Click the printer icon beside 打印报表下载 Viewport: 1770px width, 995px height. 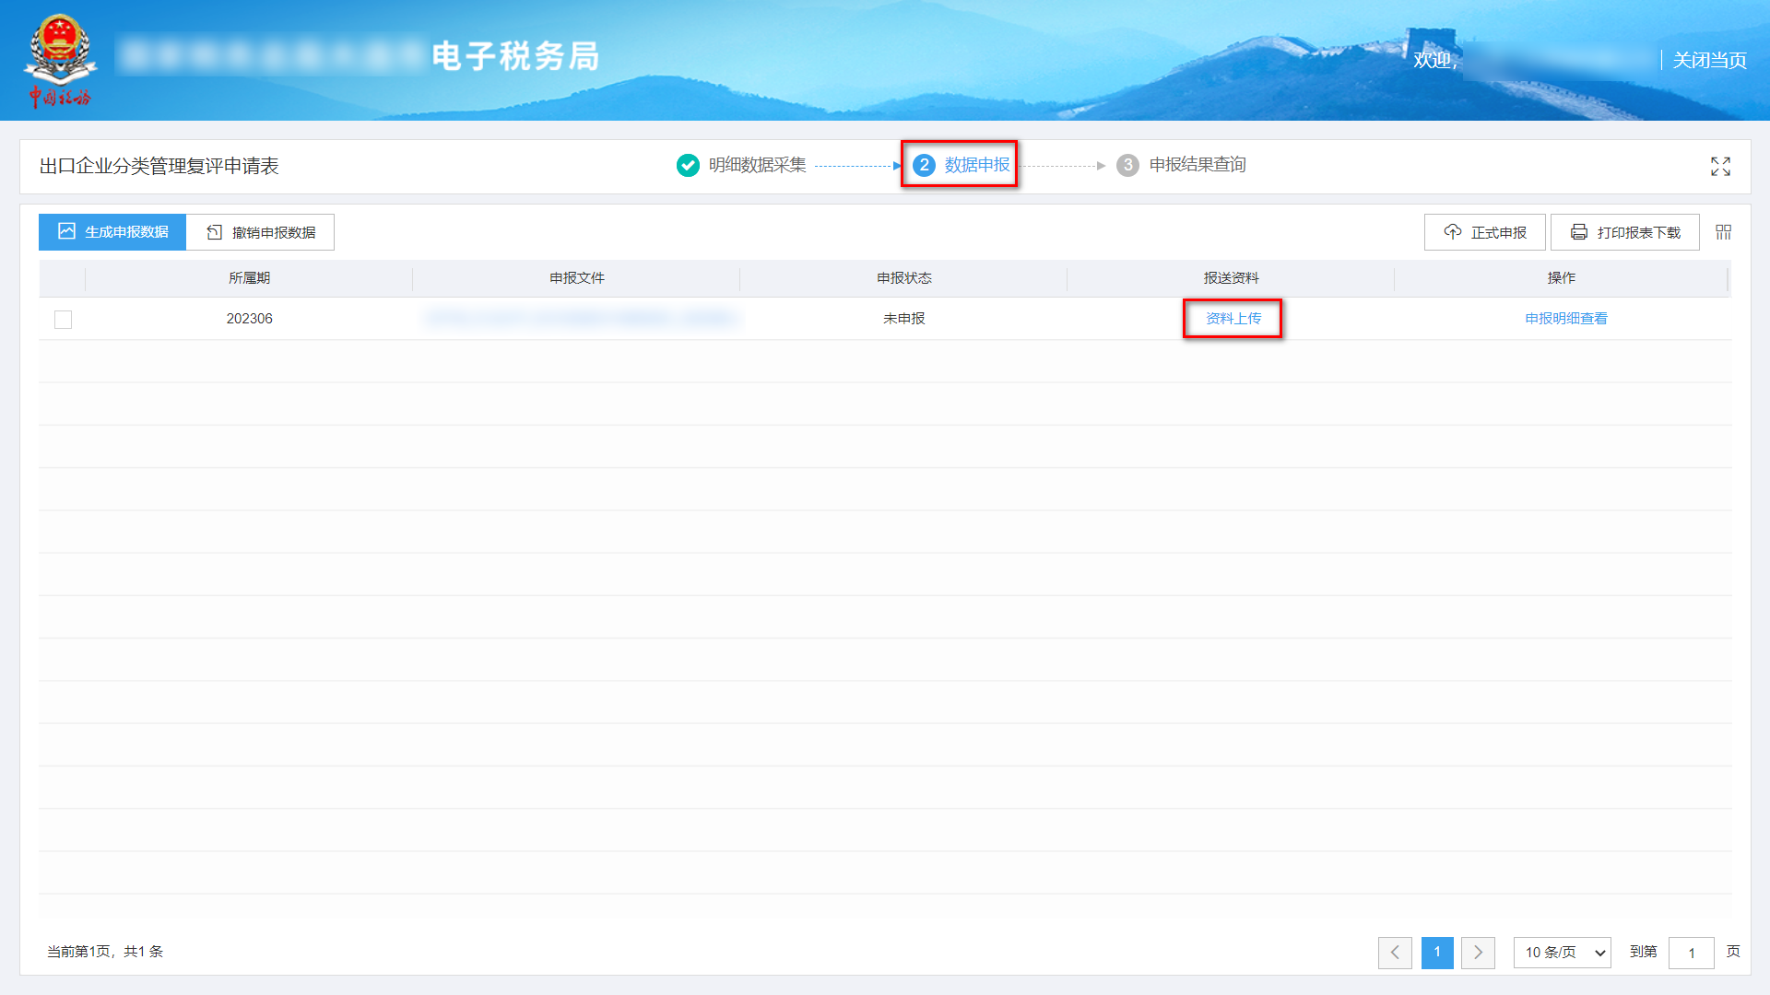(x=1578, y=232)
